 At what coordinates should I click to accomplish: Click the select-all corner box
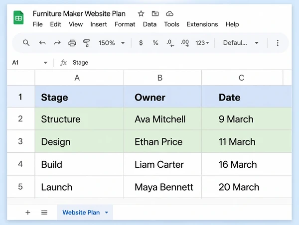click(x=21, y=78)
